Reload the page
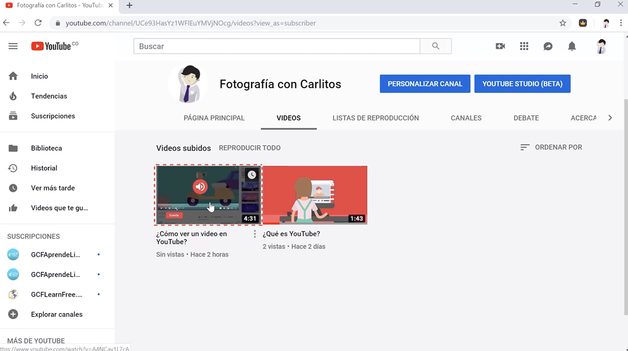628x351 pixels. (x=38, y=23)
